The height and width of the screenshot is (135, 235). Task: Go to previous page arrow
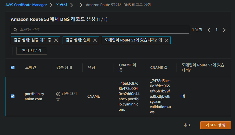(209, 30)
